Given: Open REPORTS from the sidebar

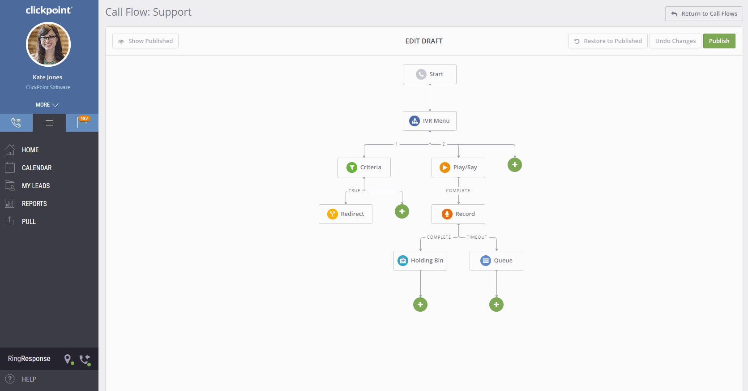Looking at the screenshot, I should [34, 204].
